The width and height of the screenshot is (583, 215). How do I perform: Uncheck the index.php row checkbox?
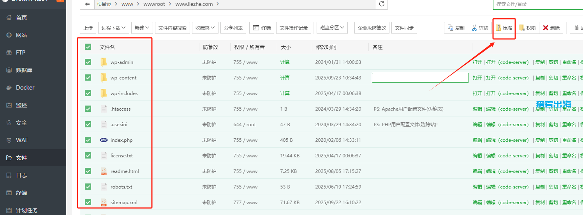tap(88, 140)
